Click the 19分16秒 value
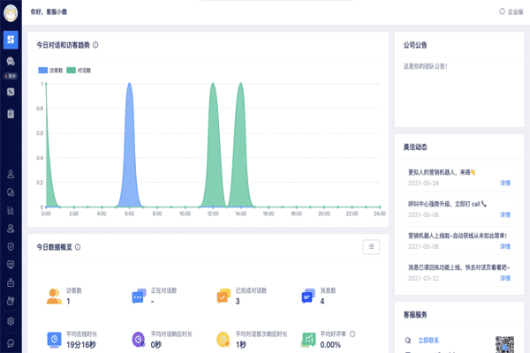 pyautogui.click(x=81, y=345)
